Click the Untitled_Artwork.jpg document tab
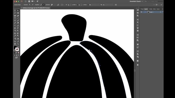Image resolution: width=175 pixels, height=98 pixels. [36, 8]
